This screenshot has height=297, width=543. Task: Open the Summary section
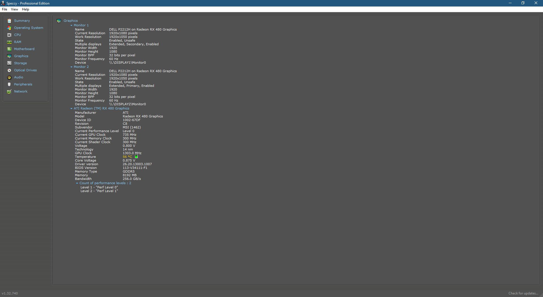coord(22,21)
